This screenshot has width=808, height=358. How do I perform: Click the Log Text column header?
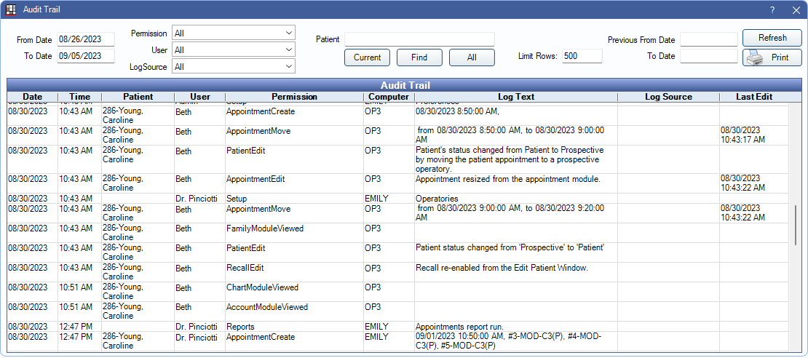(x=515, y=97)
